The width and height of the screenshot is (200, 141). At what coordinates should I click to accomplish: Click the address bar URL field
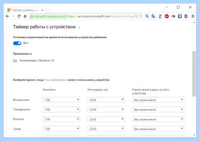(x=100, y=16)
